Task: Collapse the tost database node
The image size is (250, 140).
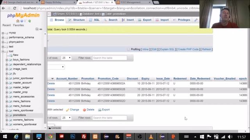Action: pos(3,51)
